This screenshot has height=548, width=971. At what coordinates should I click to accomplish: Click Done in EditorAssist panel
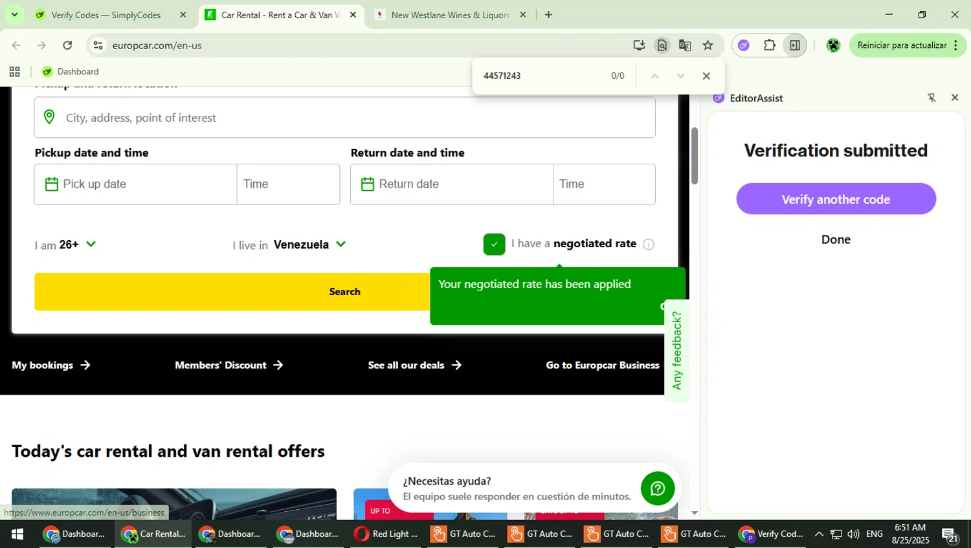(x=836, y=239)
